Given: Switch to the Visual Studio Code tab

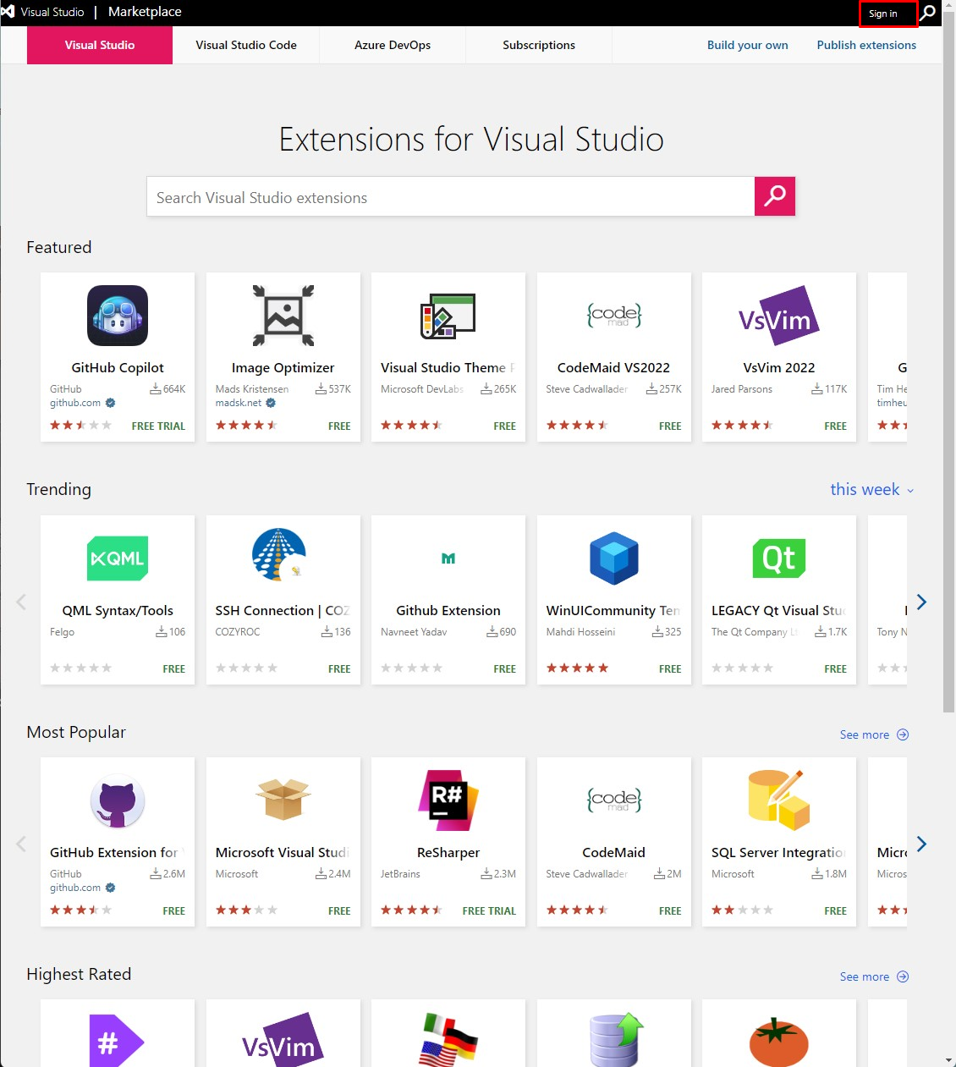Looking at the screenshot, I should (246, 45).
